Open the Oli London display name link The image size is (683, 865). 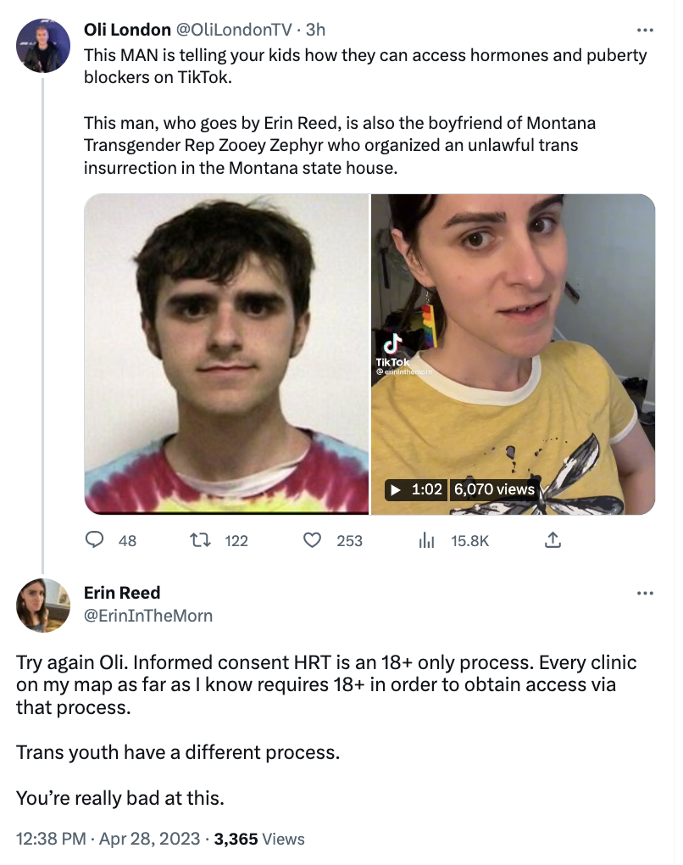[x=126, y=31]
